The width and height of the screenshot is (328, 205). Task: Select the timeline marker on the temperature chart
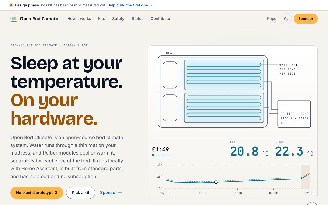(216, 182)
